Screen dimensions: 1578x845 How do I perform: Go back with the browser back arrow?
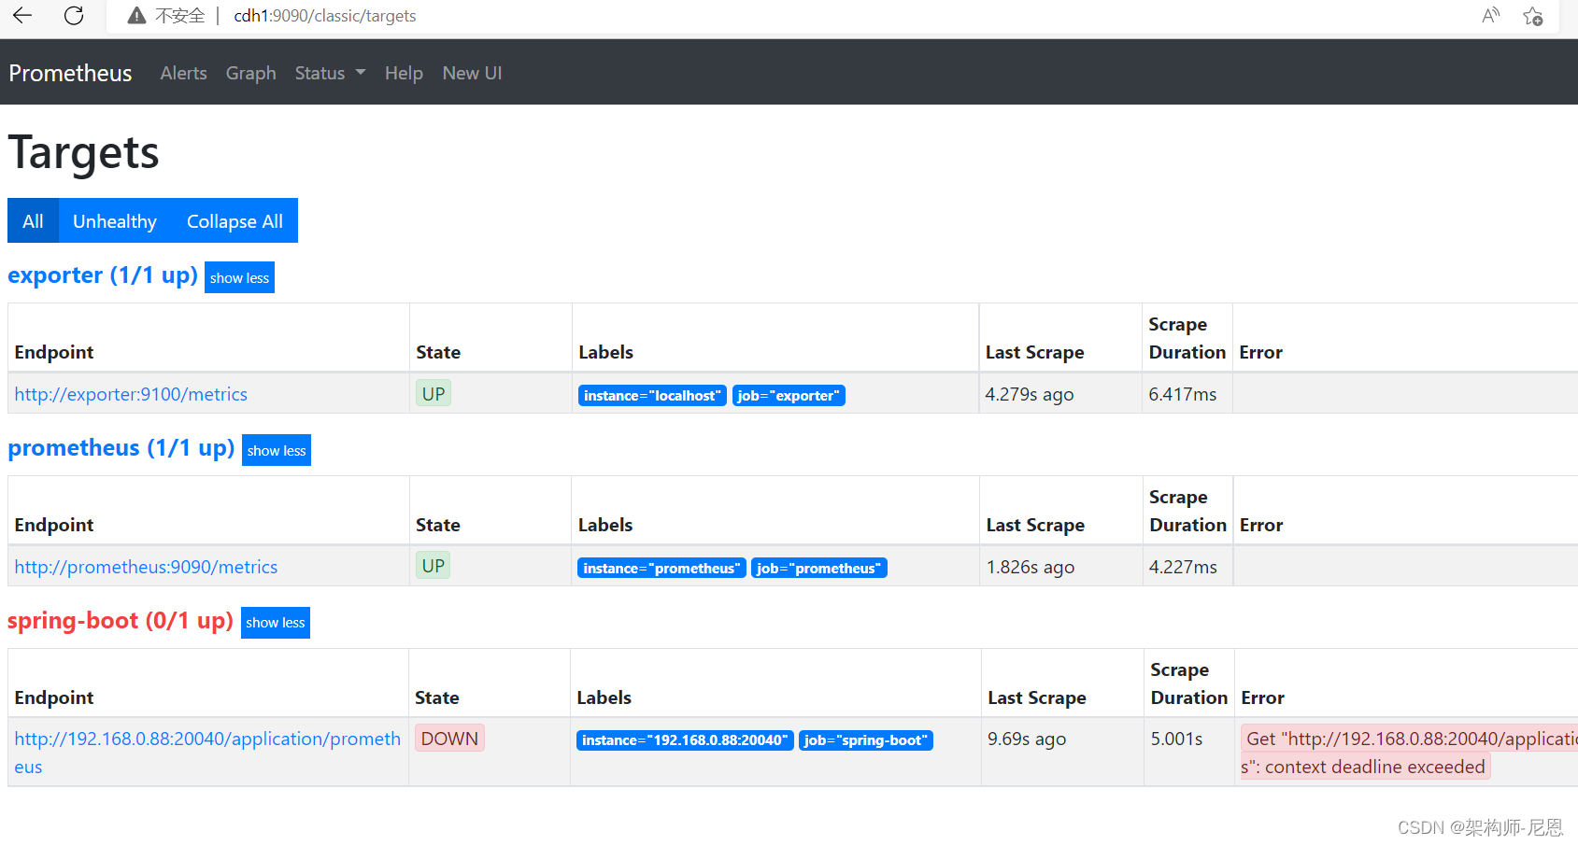click(22, 15)
